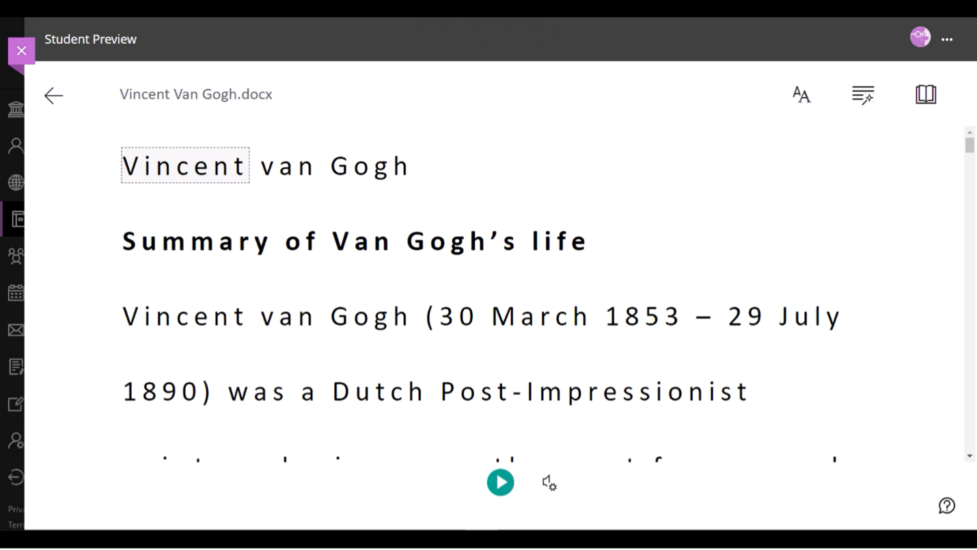Click the highlighted word "Vincent"
977x550 pixels.
[x=184, y=166]
